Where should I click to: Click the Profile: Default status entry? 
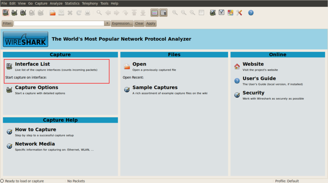click(x=287, y=181)
